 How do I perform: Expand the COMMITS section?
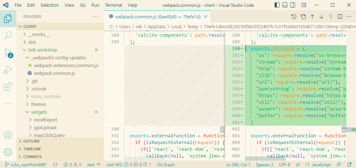(x=60, y=157)
